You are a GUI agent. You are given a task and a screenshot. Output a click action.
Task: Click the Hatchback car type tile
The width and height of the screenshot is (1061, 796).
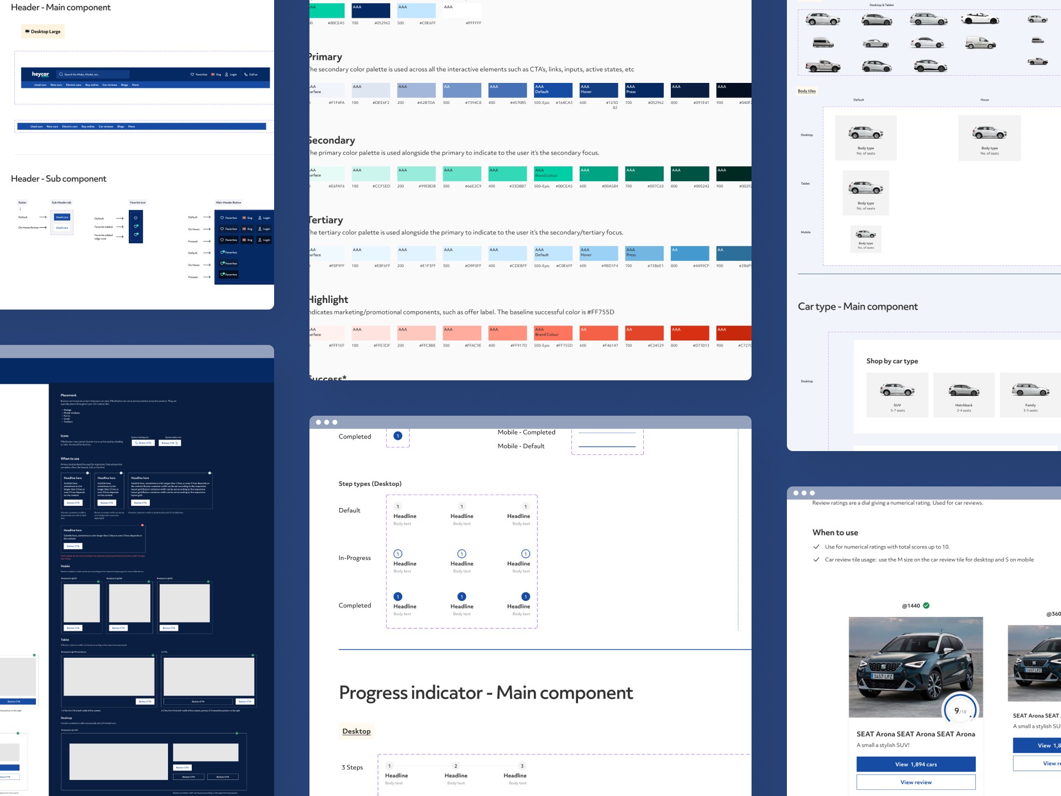(x=963, y=394)
